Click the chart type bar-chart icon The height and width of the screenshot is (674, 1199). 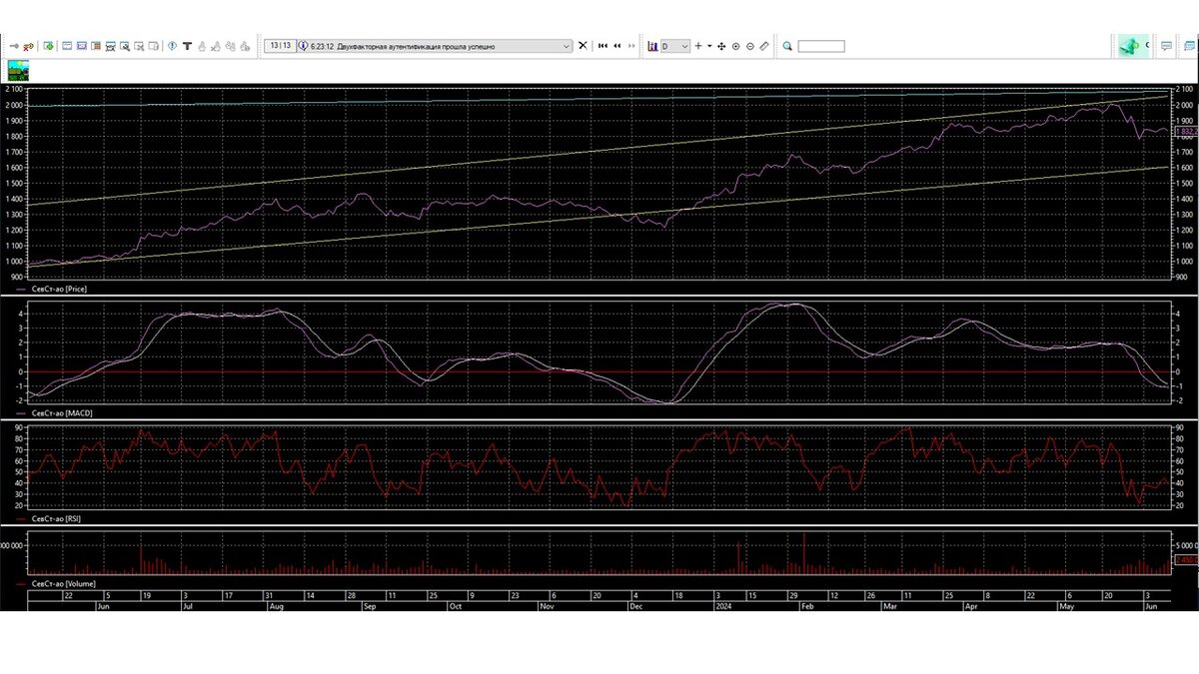coord(652,46)
